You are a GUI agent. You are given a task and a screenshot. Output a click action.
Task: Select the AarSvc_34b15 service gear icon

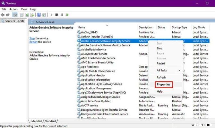click(x=79, y=32)
